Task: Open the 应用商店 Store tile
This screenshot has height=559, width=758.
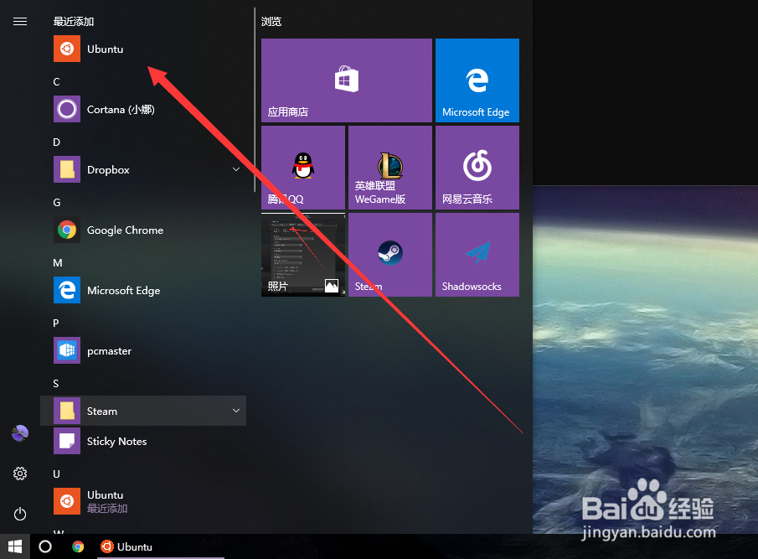Action: click(x=347, y=80)
